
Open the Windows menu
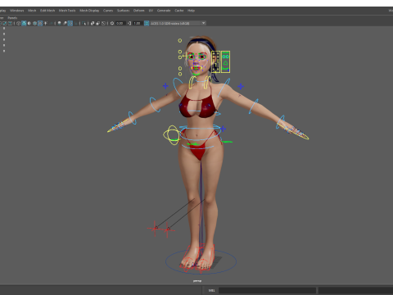(x=16, y=11)
